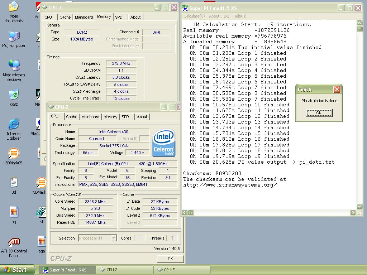
Task: Open Calculate(C) menu in Super PI
Action: point(194,16)
